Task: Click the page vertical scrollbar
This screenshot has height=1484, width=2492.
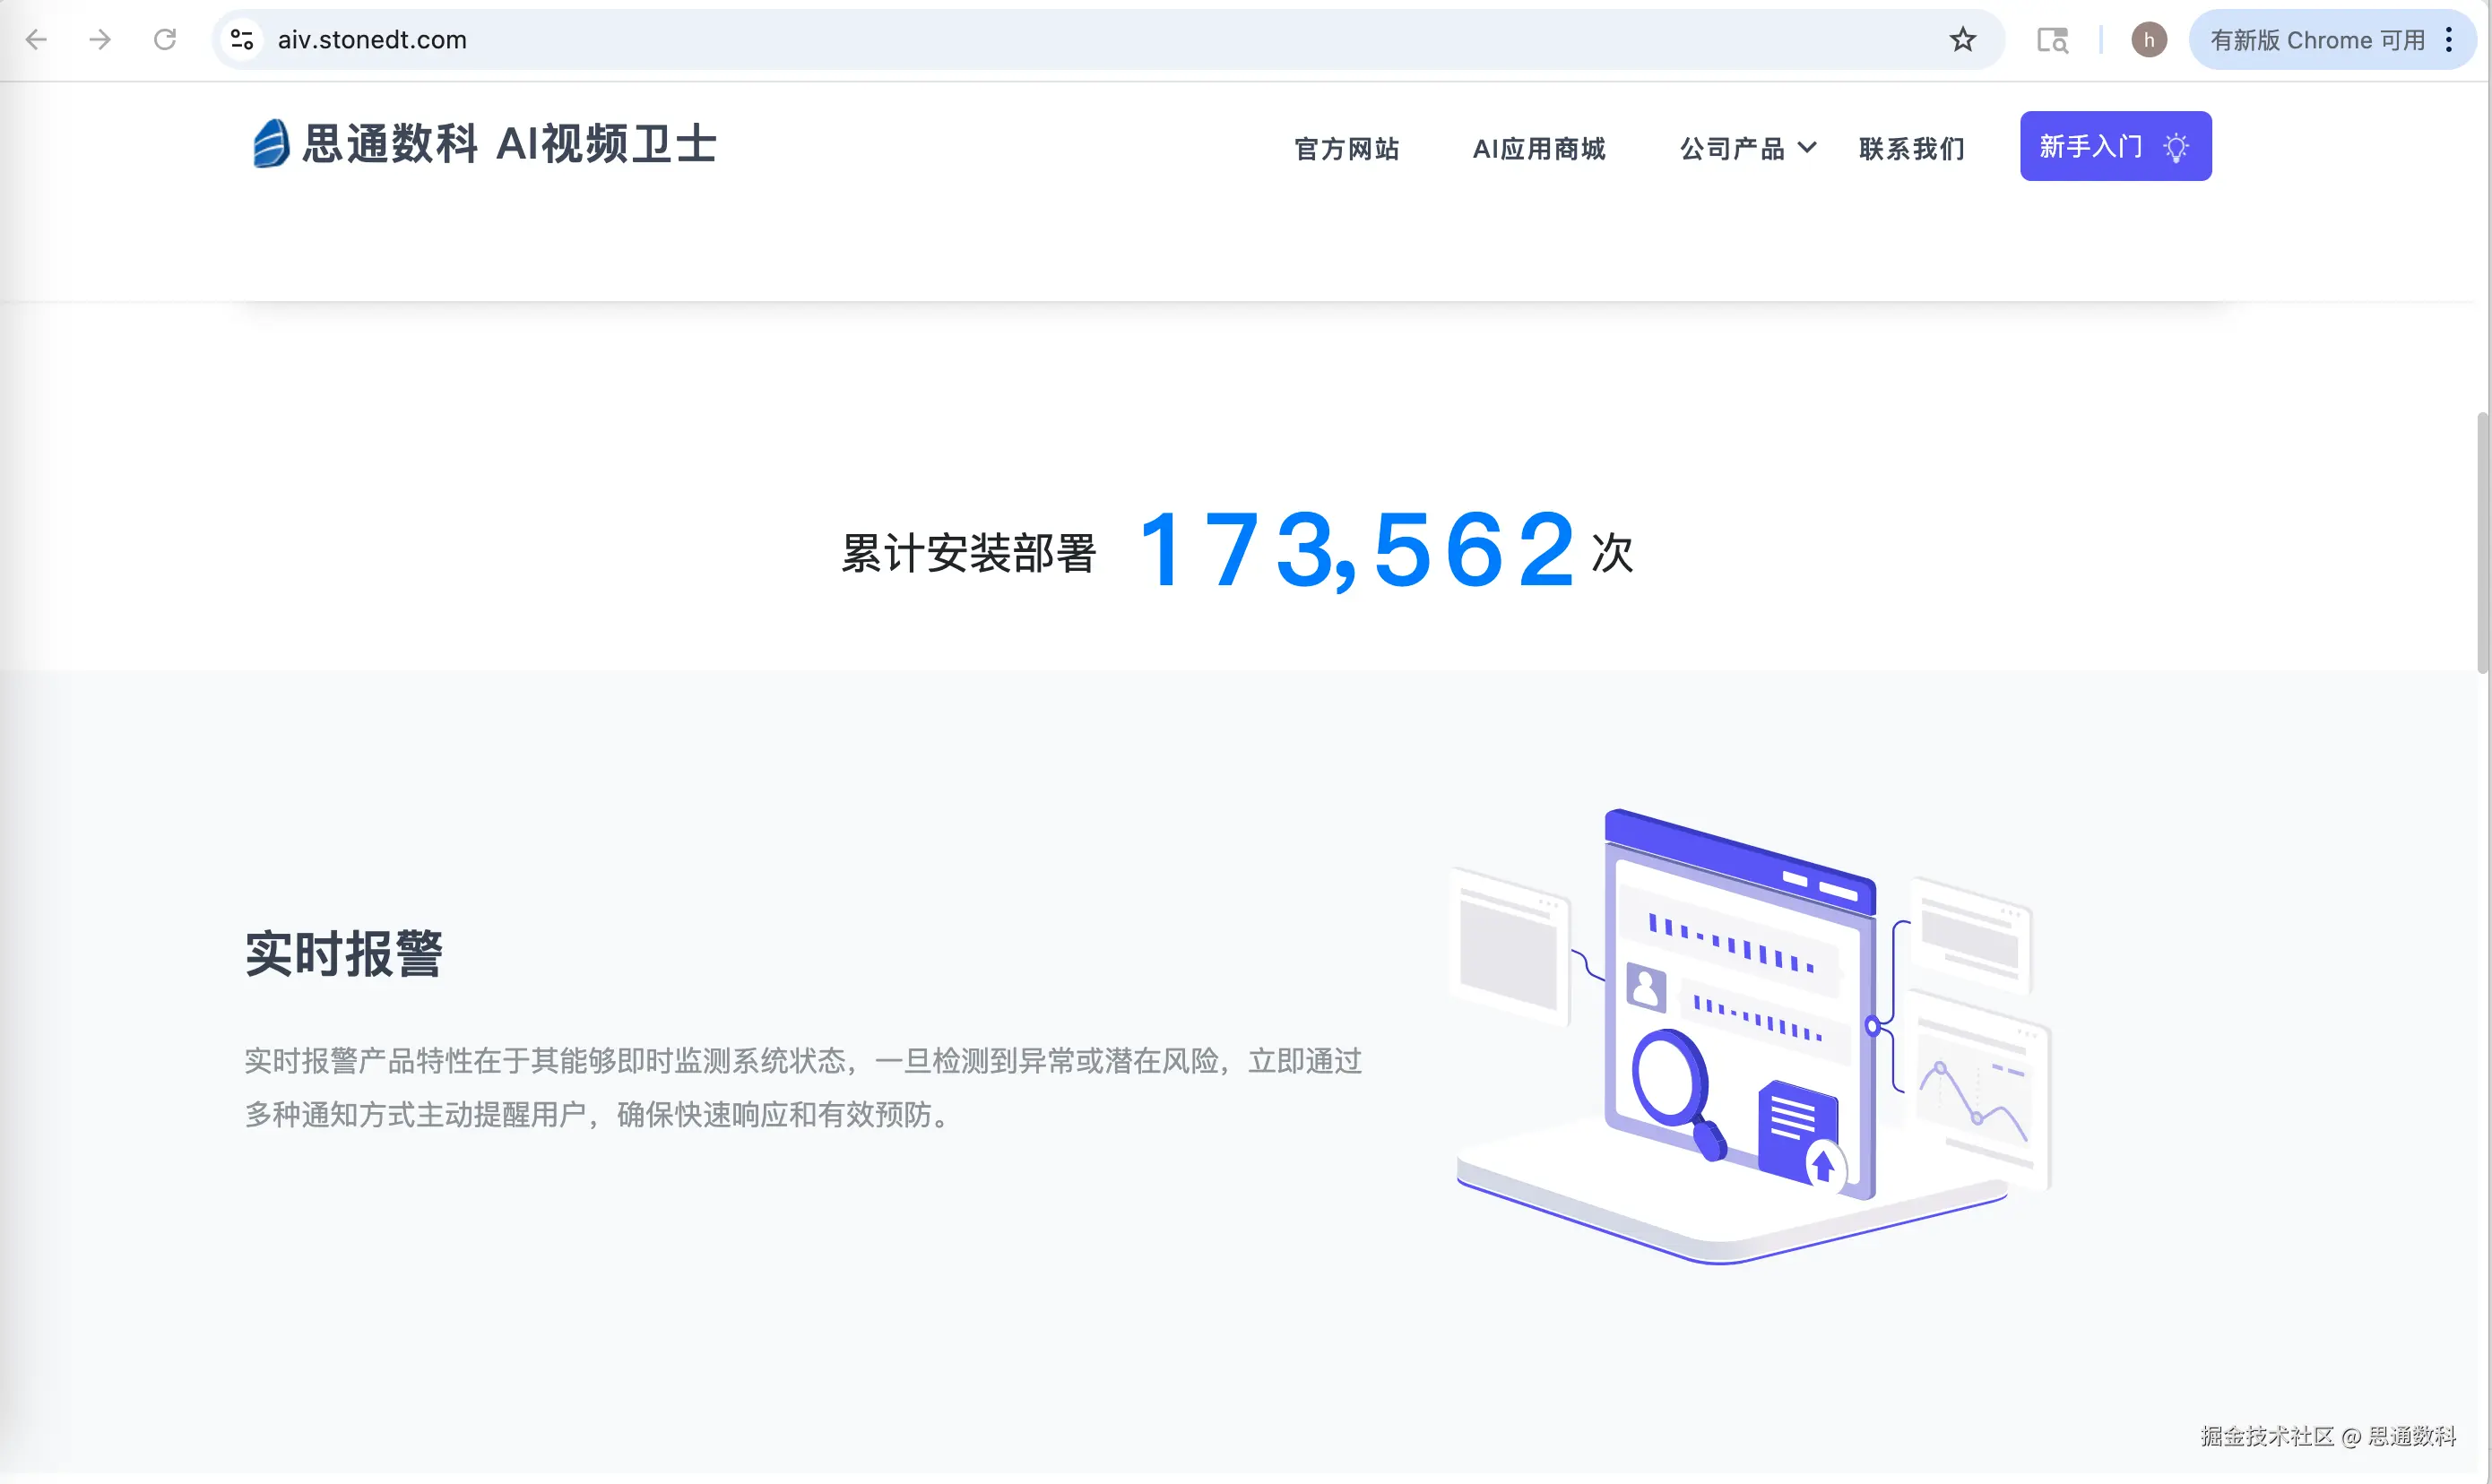Action: [2482, 545]
